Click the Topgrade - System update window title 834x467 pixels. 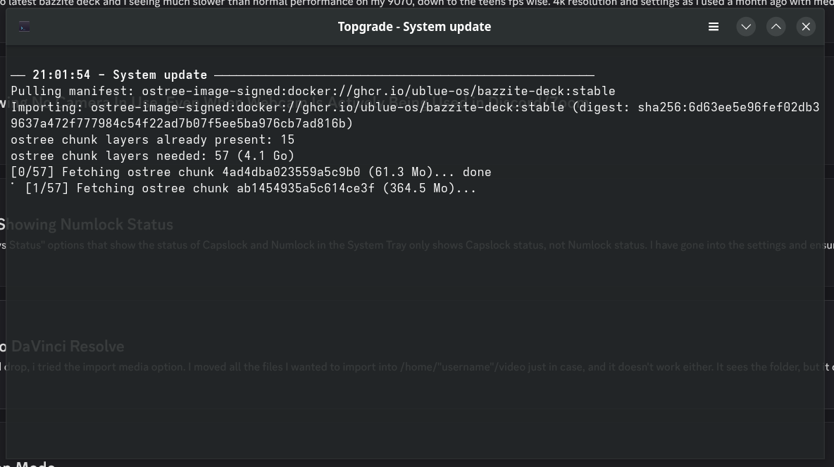[x=414, y=26]
